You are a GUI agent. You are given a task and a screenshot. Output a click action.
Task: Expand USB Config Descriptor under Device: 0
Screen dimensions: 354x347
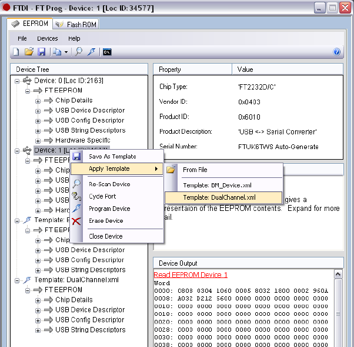point(38,121)
